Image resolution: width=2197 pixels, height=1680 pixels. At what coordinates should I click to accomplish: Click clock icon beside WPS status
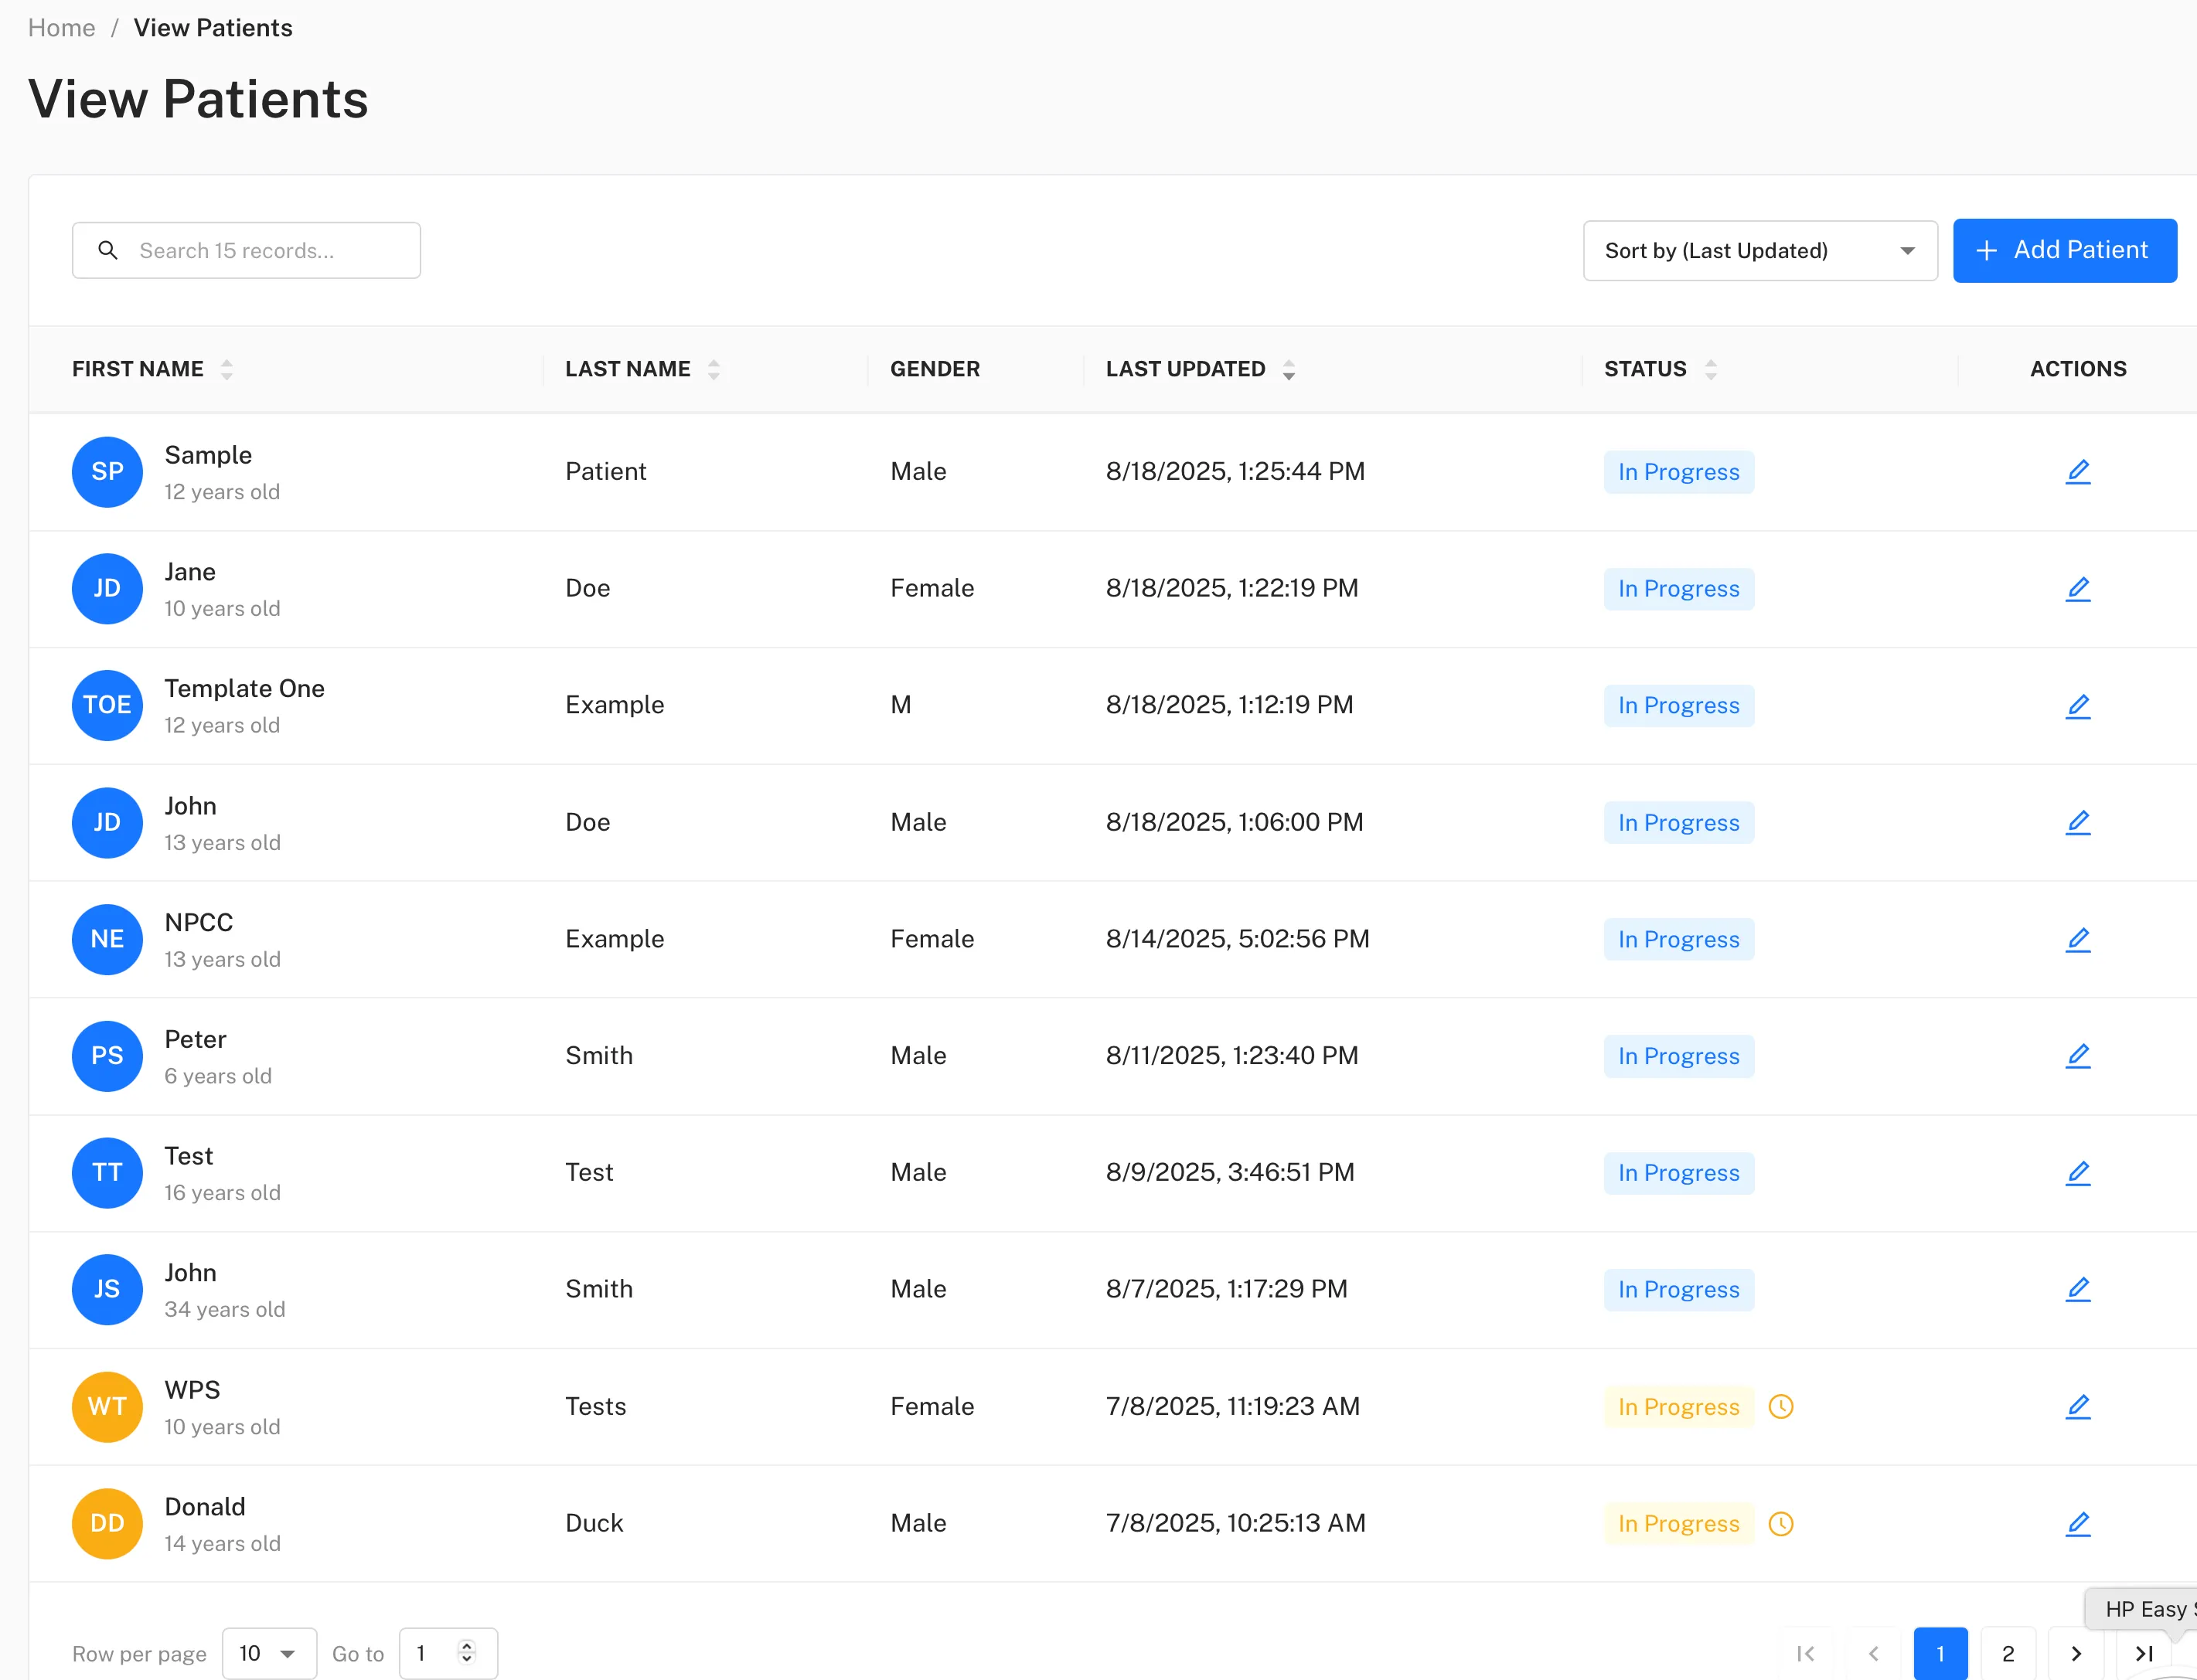1781,1407
